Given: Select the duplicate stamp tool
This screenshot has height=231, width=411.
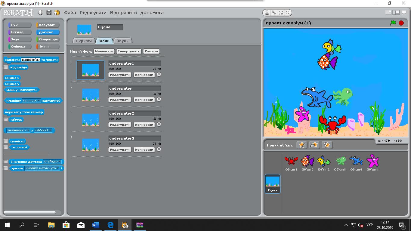Looking at the screenshot, I should coord(267,13).
